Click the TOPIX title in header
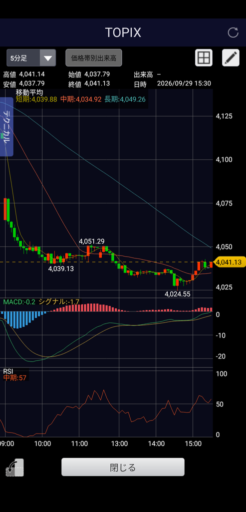 click(x=123, y=32)
